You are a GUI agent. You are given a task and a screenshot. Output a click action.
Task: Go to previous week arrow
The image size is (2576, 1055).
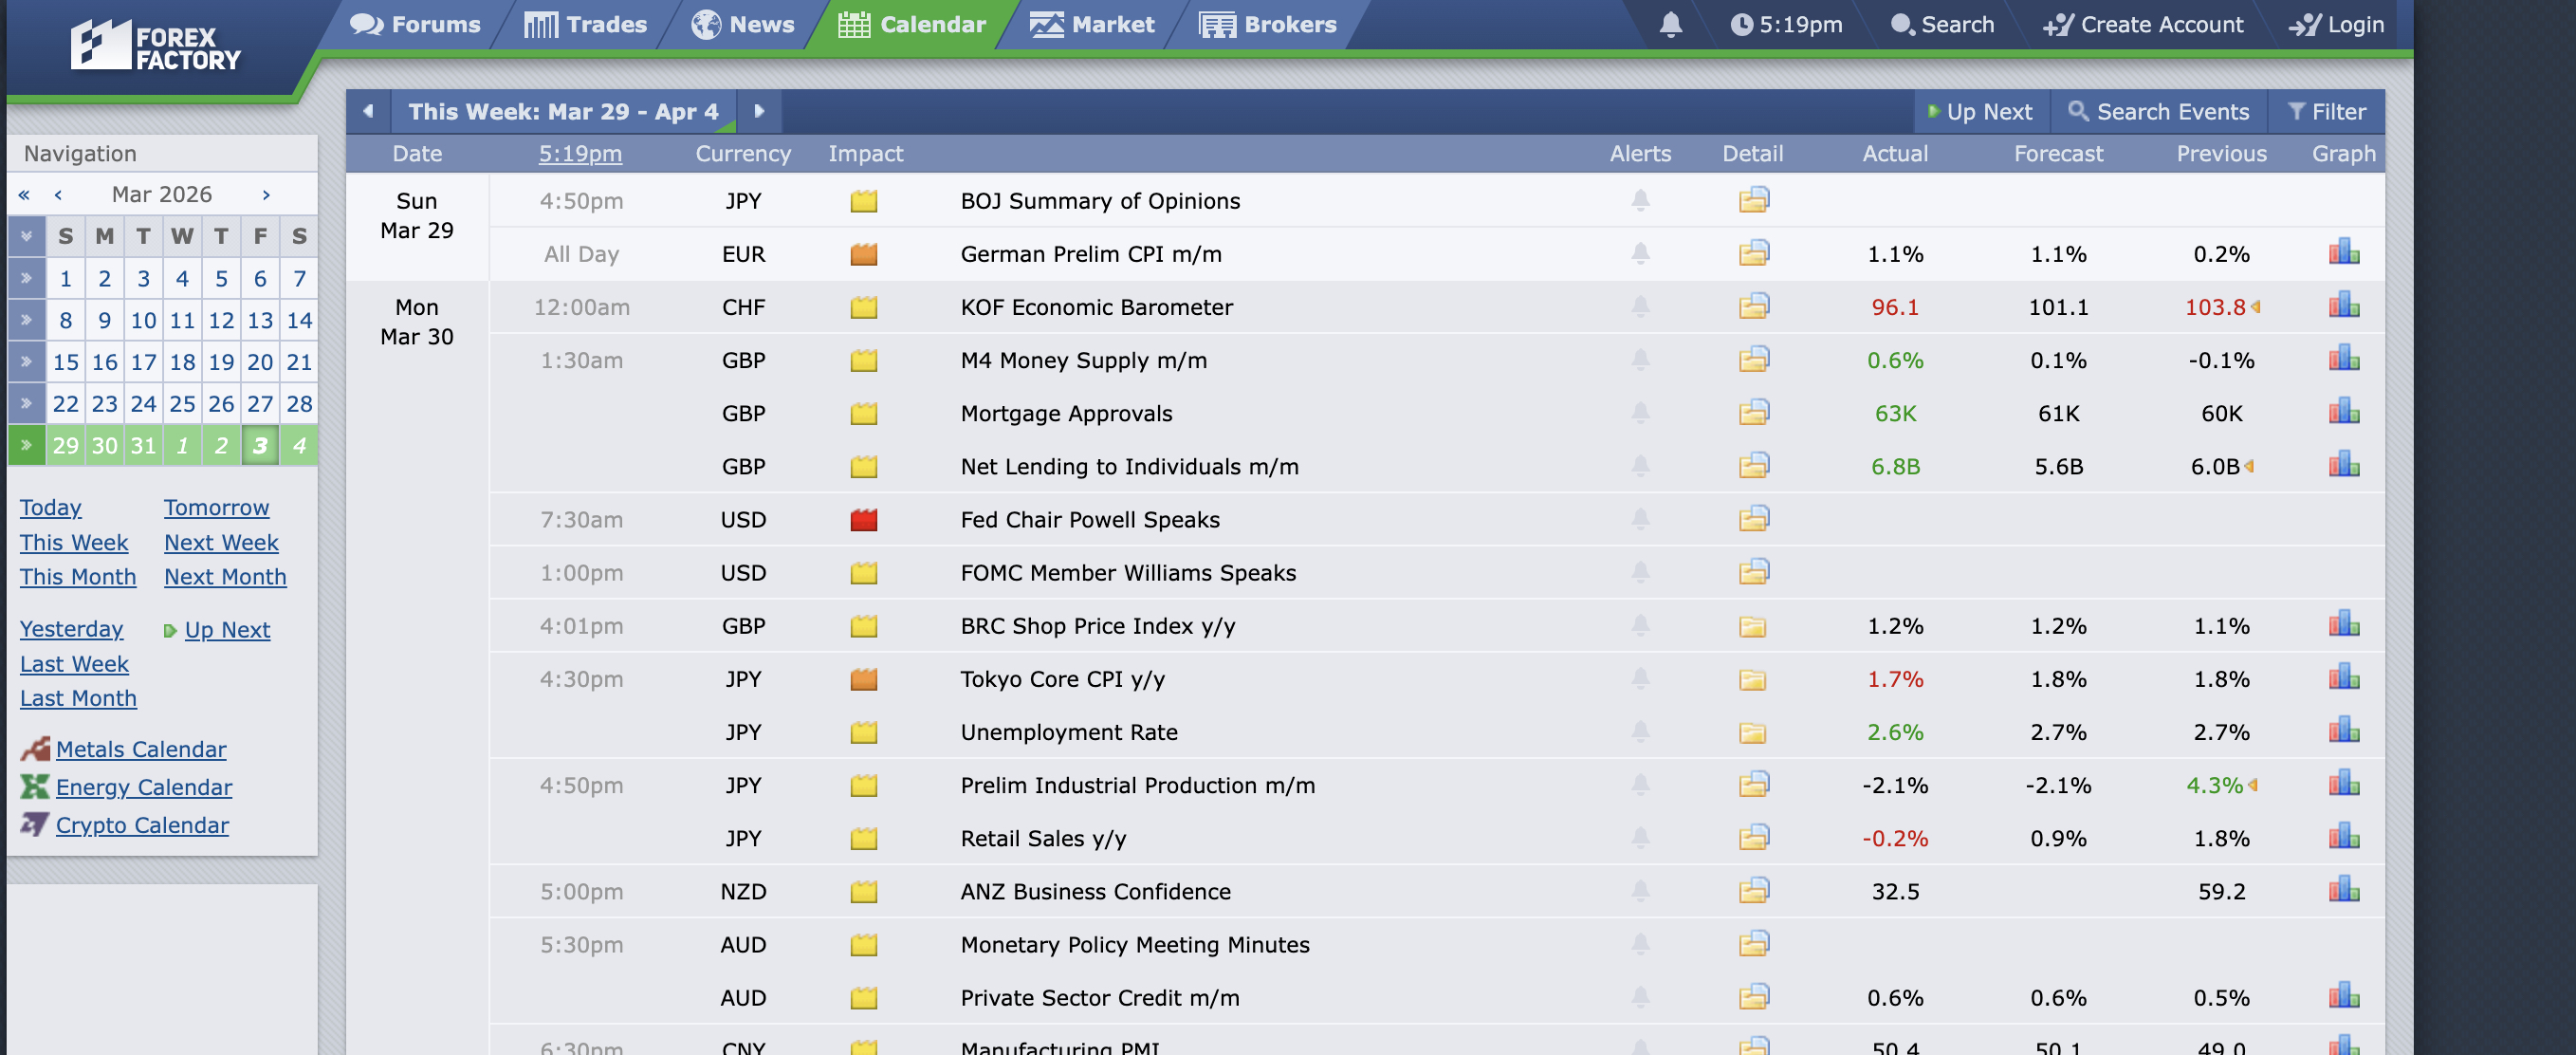(368, 111)
